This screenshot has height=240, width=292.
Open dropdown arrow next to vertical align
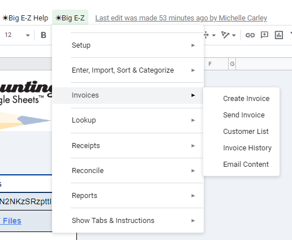click(x=214, y=35)
